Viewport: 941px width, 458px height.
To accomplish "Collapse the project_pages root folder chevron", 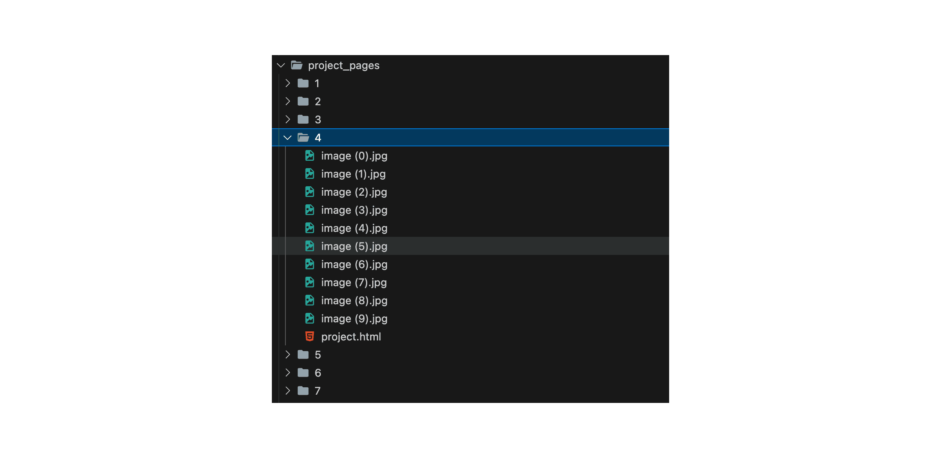I will point(281,65).
